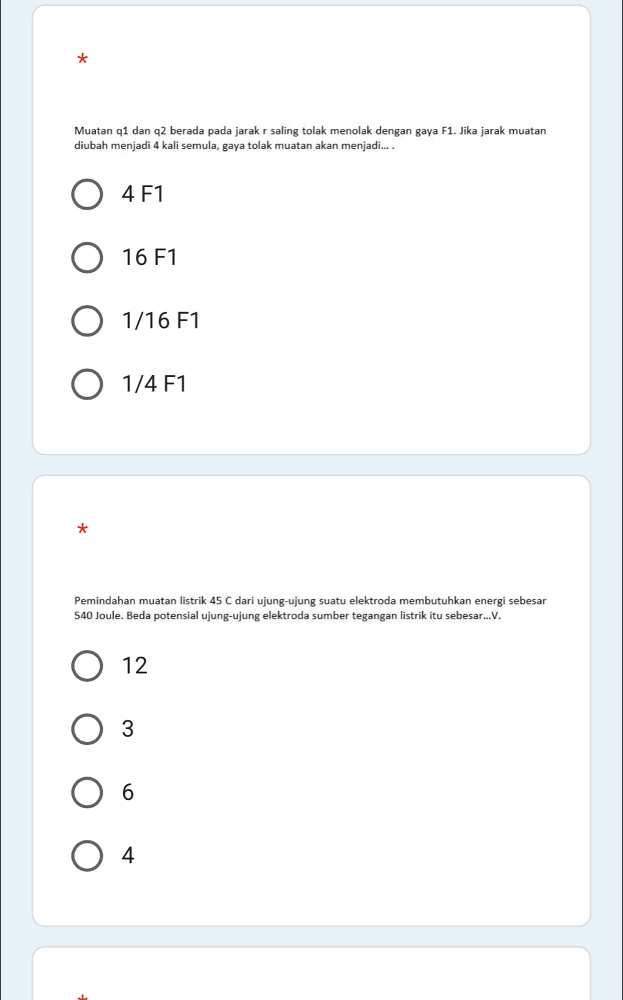The height and width of the screenshot is (1000, 623).
Task: Click the red asterisk above Muatan question
Action: click(82, 60)
